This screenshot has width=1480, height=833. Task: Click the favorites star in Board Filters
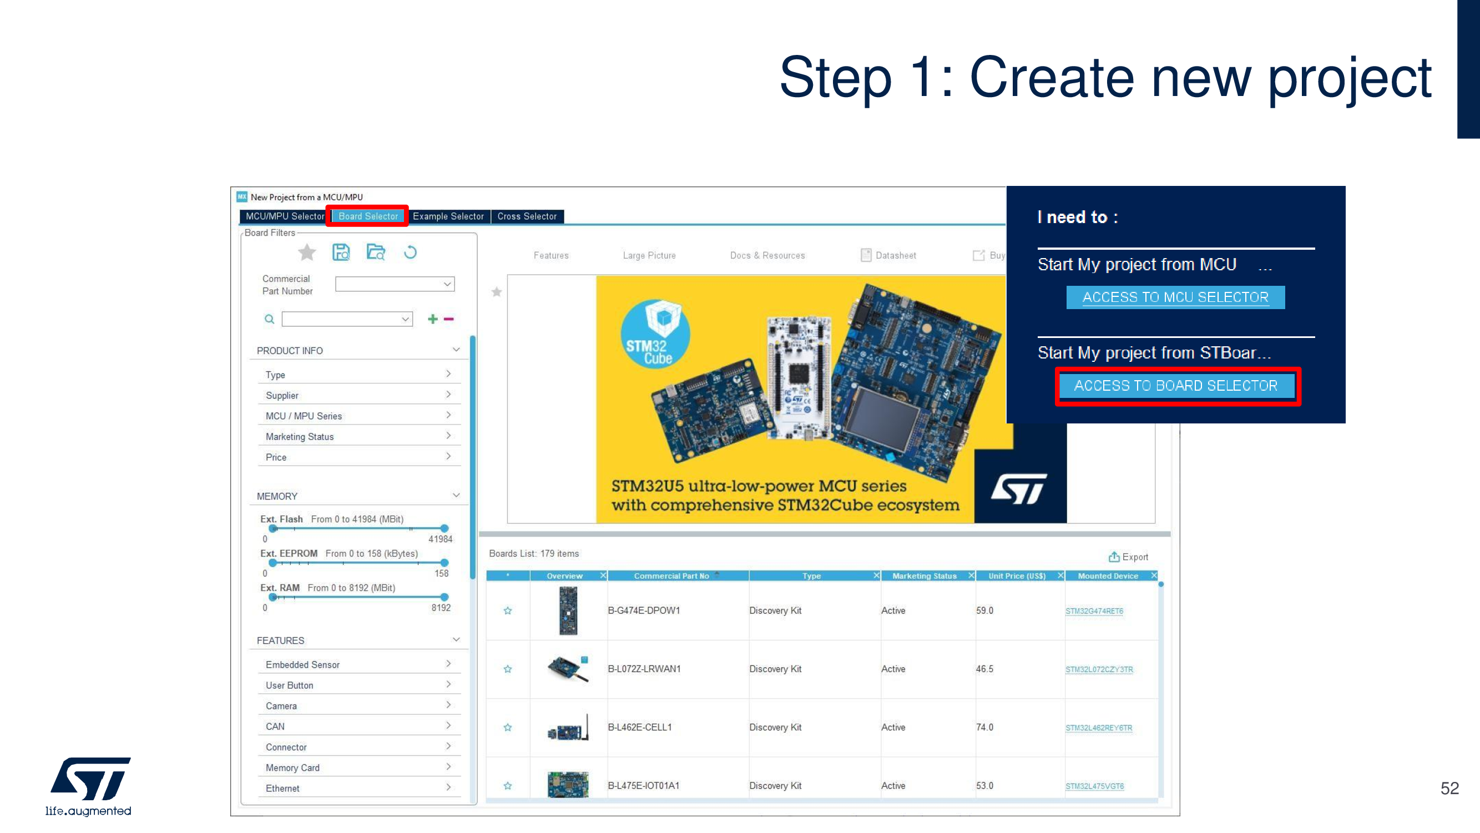point(307,252)
